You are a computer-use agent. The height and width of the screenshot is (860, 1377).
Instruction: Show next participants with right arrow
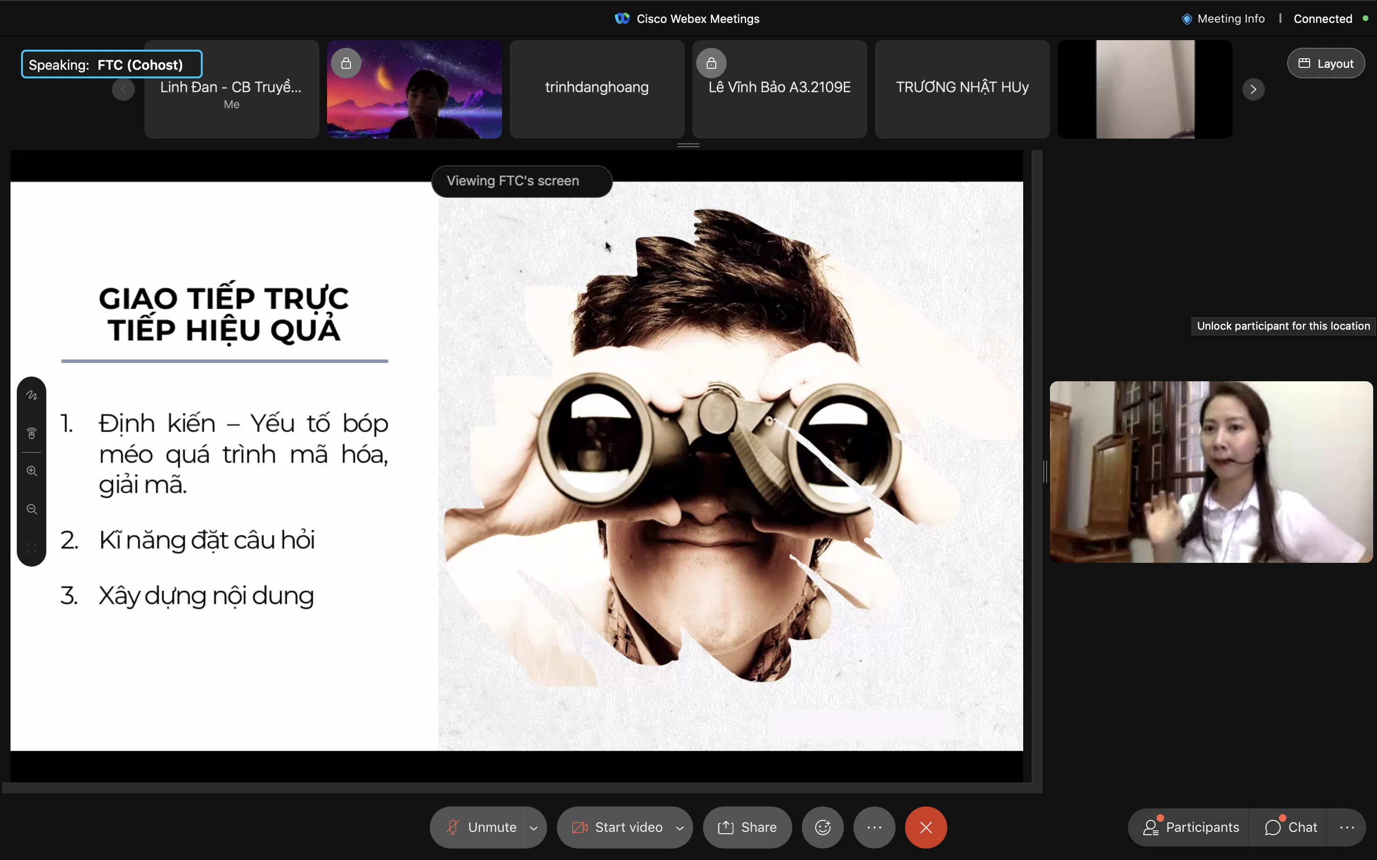click(x=1253, y=89)
